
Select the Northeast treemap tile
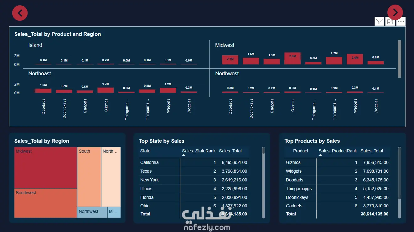coord(111,177)
